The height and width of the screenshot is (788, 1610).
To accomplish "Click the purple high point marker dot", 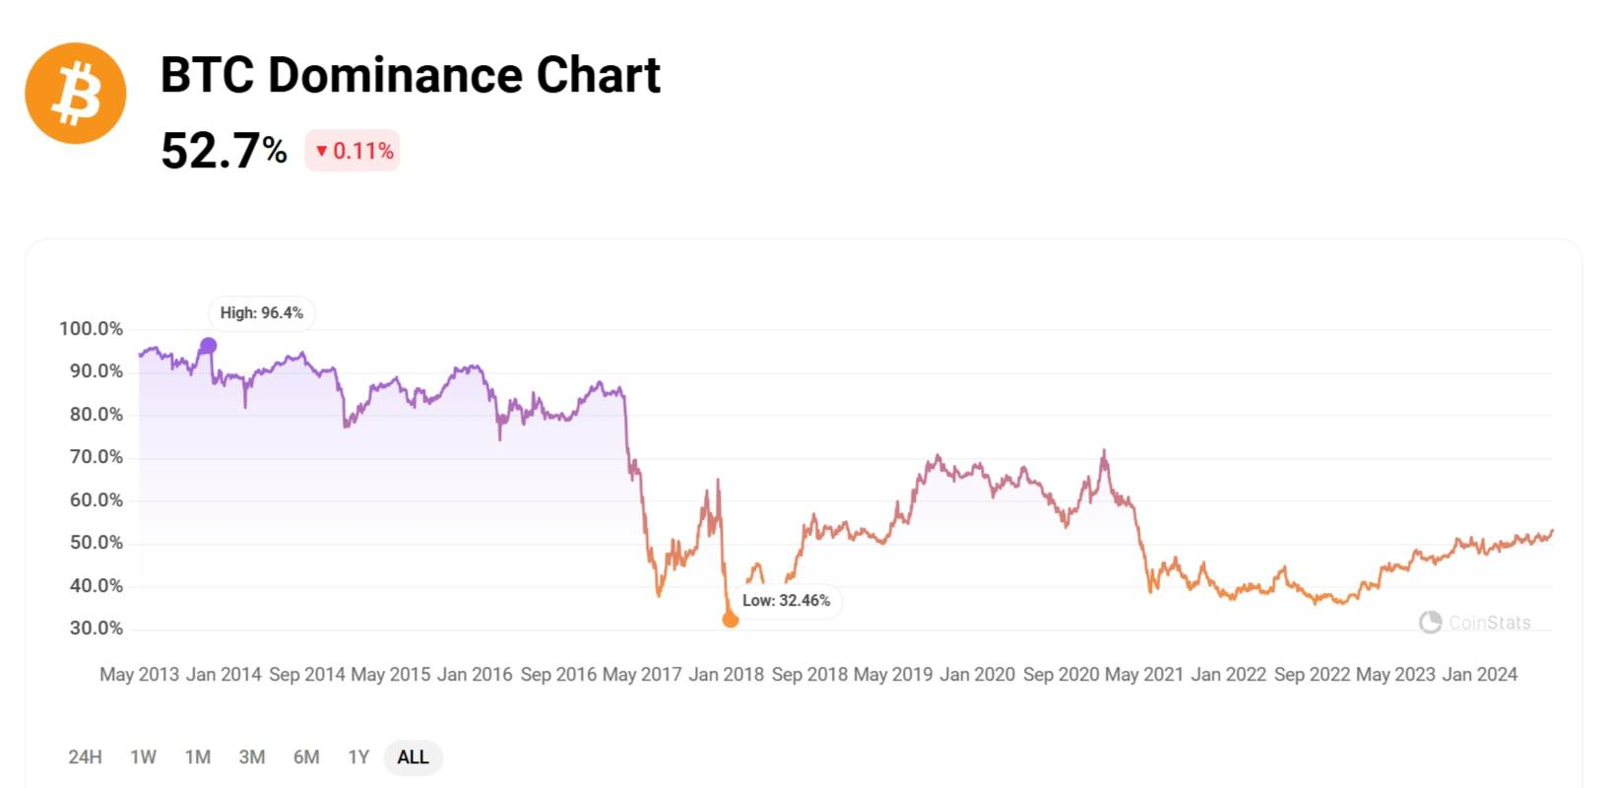I will [x=208, y=346].
